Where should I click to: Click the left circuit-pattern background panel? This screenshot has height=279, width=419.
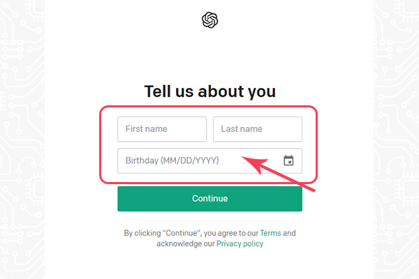(21, 139)
